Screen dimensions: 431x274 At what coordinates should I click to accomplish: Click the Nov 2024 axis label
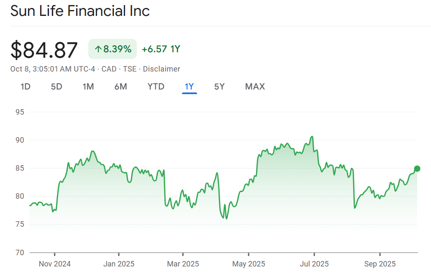point(55,264)
